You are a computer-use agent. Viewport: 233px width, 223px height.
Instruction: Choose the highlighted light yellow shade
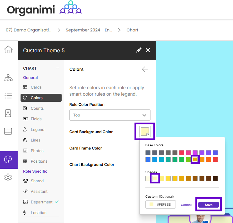[x=155, y=178]
